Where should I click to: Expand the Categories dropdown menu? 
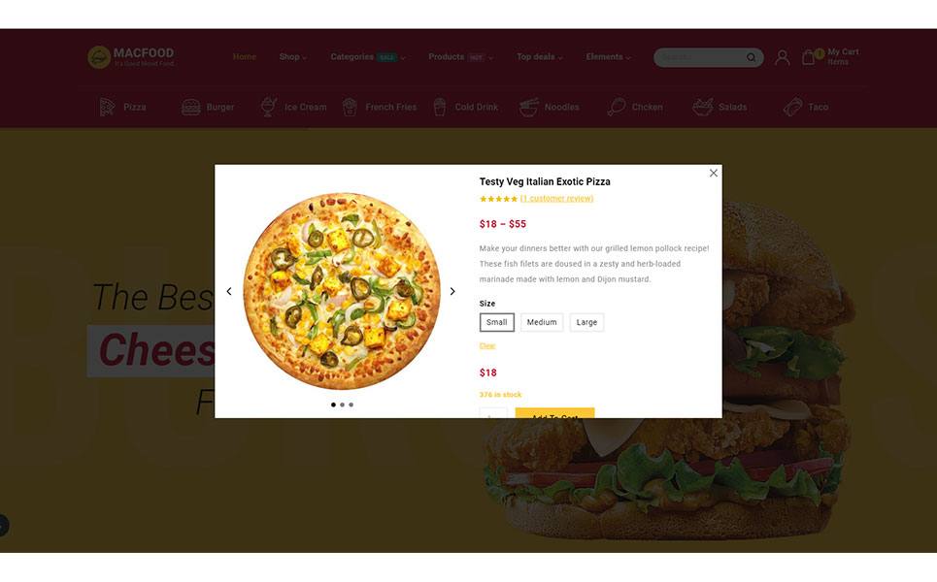pos(367,56)
